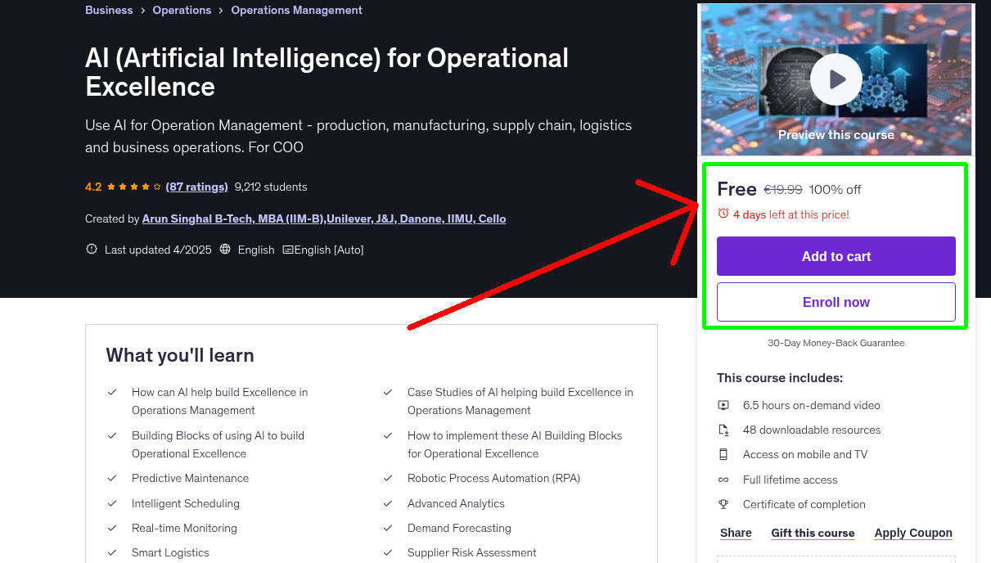Click the play icon to preview the course

(x=836, y=79)
